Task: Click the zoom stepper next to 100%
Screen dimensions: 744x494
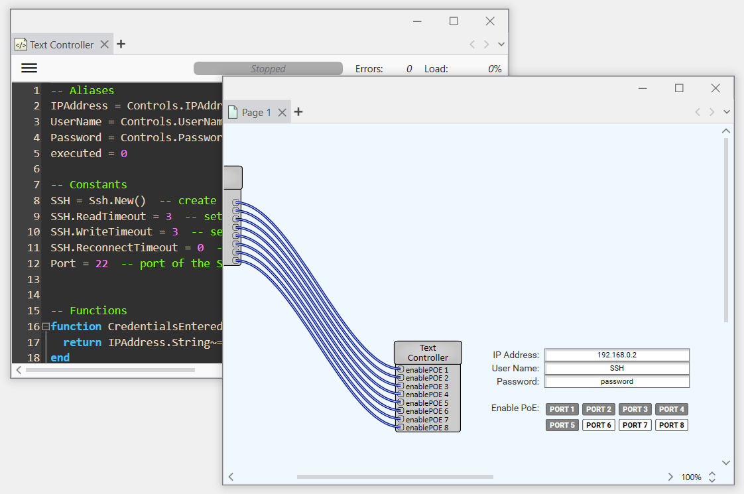Action: coord(712,477)
